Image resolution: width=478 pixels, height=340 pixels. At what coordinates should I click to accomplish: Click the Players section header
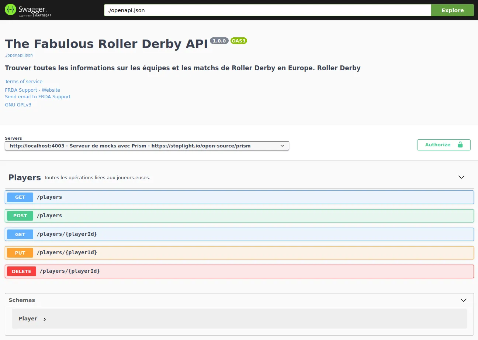point(24,177)
